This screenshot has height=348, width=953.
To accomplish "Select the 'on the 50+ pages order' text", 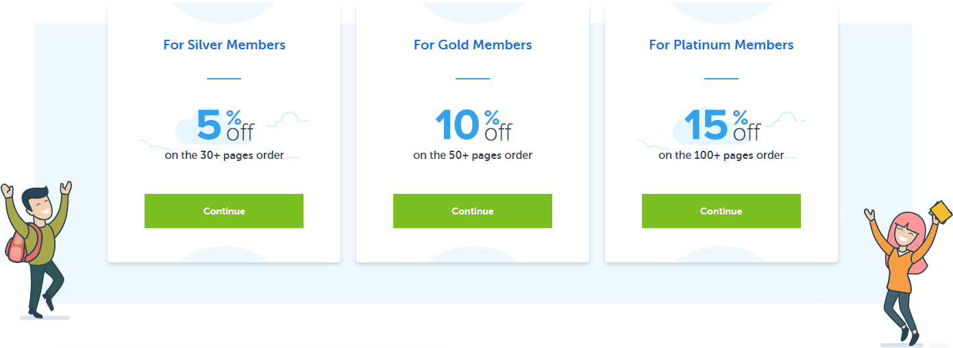I will [x=473, y=156].
